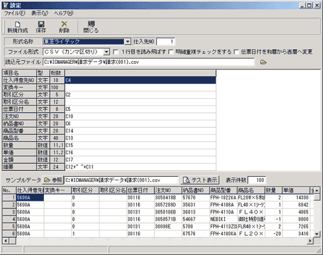The image size is (323, 255).
Task: Click the 5600A cell in sample row 1
Action: 30,198
